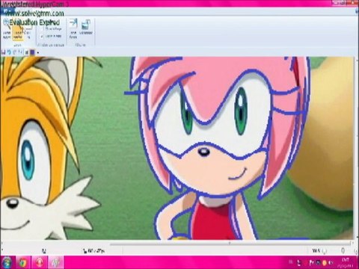Click the horizontal canvas scrollbar
359x269 pixels.
point(230,244)
